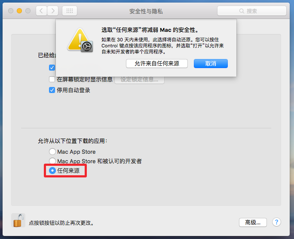
Task: Click the open padlock icon
Action: 18,220
